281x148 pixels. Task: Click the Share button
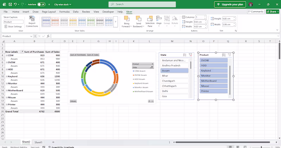[273, 12]
